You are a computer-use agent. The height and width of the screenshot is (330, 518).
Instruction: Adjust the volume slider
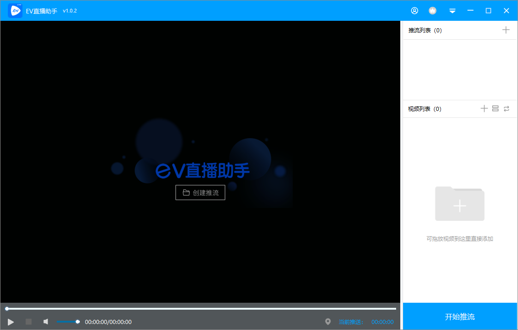pos(67,322)
